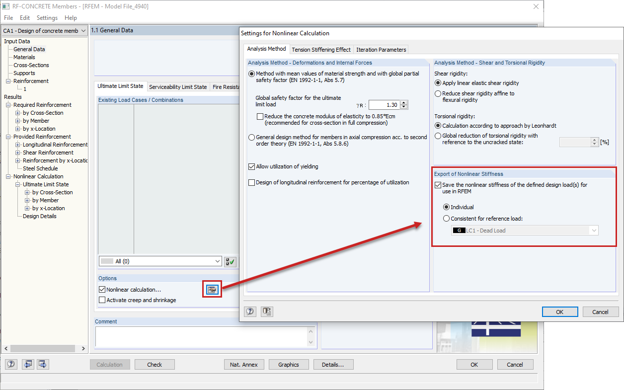Switch to Tension Stiffening Effect tab
Viewport: 624px width, 390px height.
click(x=321, y=49)
